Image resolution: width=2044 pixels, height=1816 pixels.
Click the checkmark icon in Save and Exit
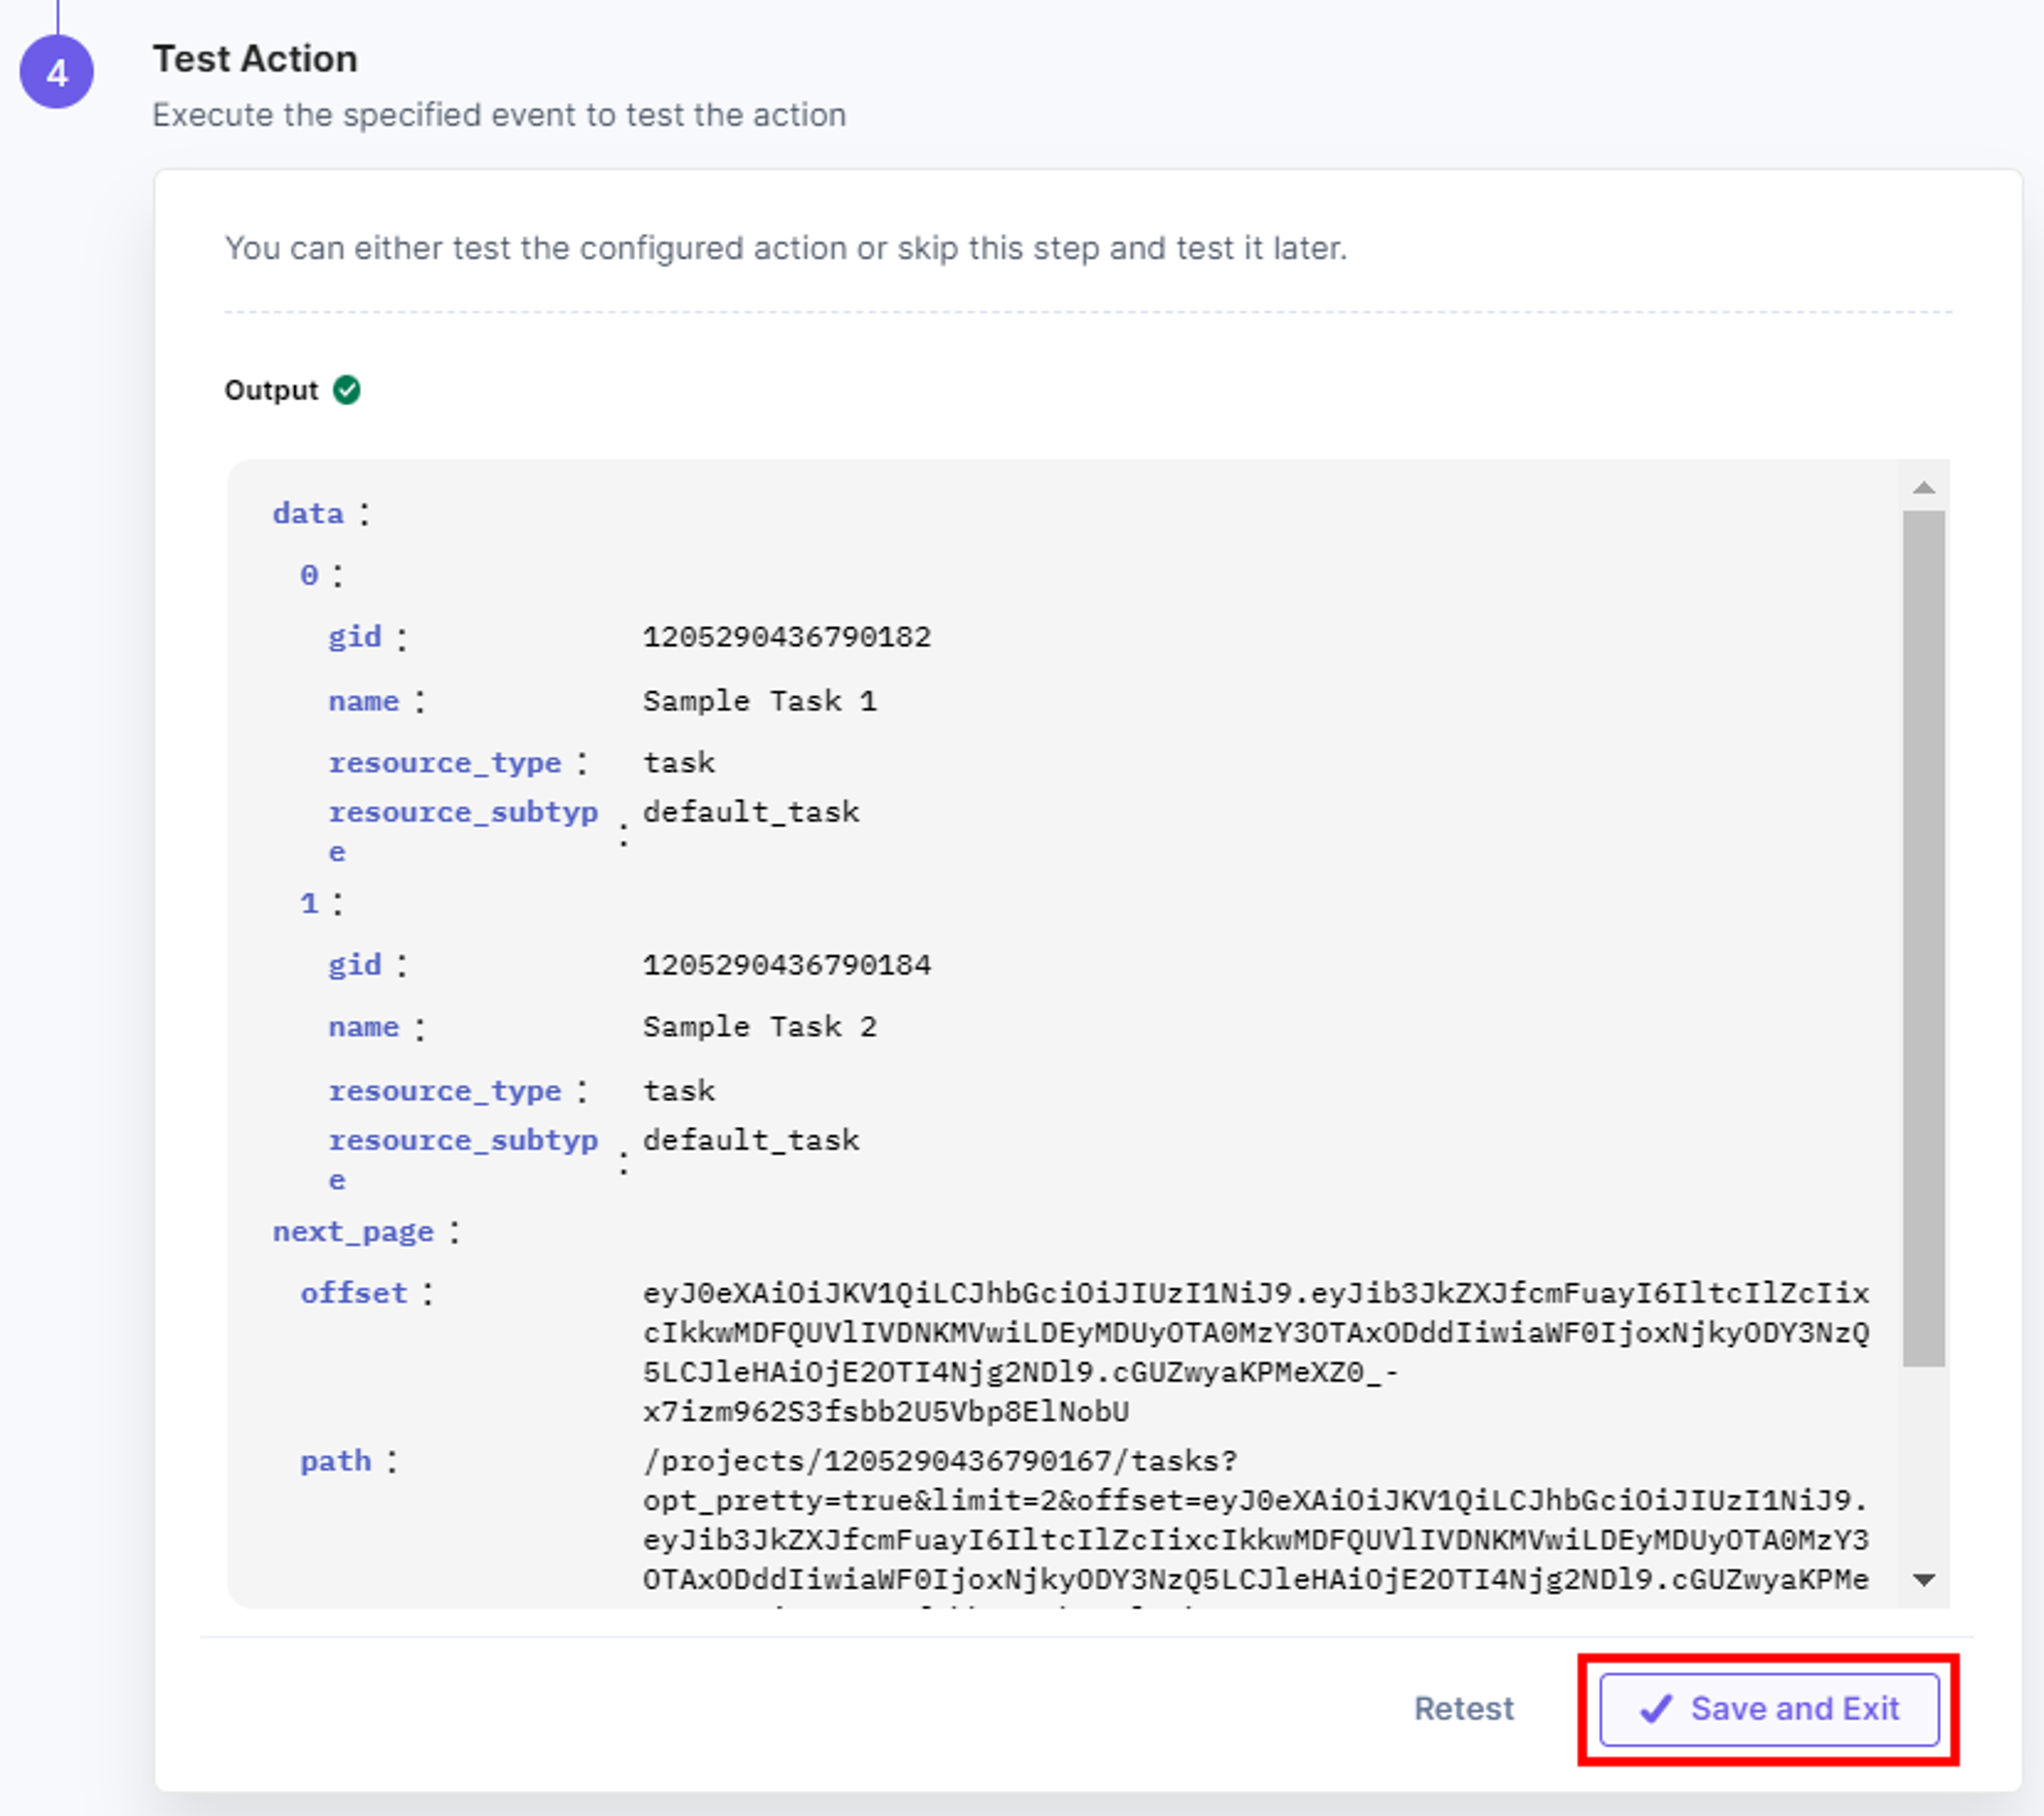coord(1656,1709)
